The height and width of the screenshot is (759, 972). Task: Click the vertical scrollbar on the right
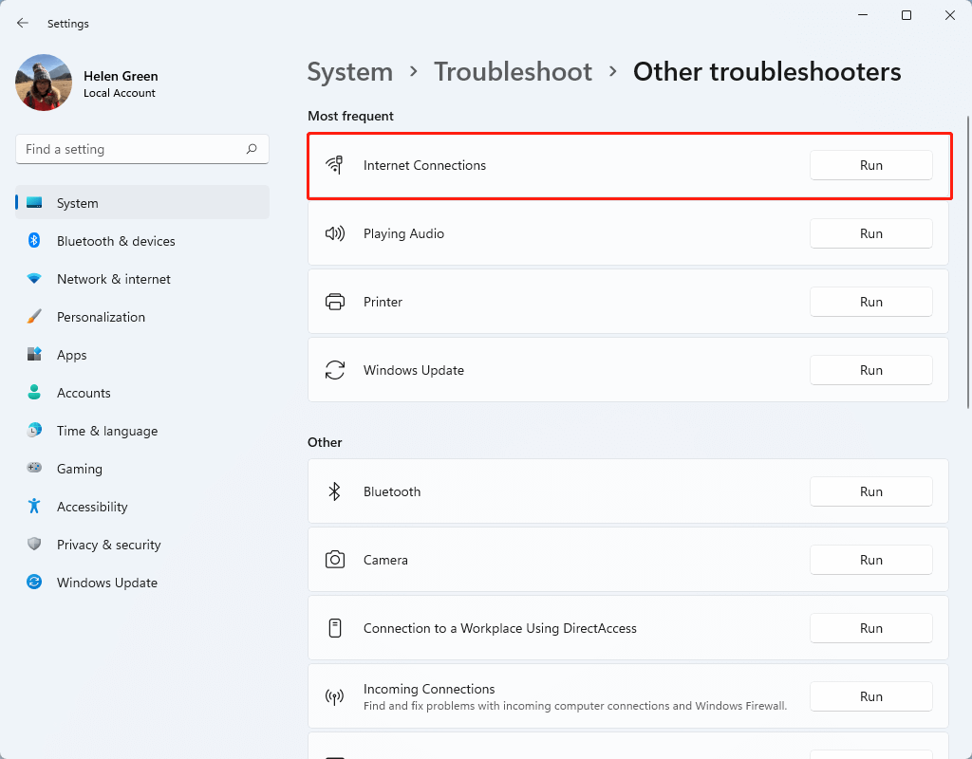[x=968, y=263]
